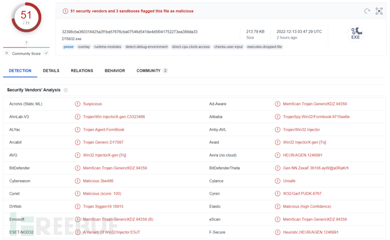Click the HEUR/AGEN.1246991 result for Avira
This screenshot has width=390, height=240.
302,155
